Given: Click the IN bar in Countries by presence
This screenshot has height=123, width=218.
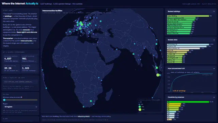Looking at the screenshot, I should [171, 115].
